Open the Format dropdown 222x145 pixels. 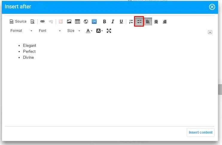[21, 31]
